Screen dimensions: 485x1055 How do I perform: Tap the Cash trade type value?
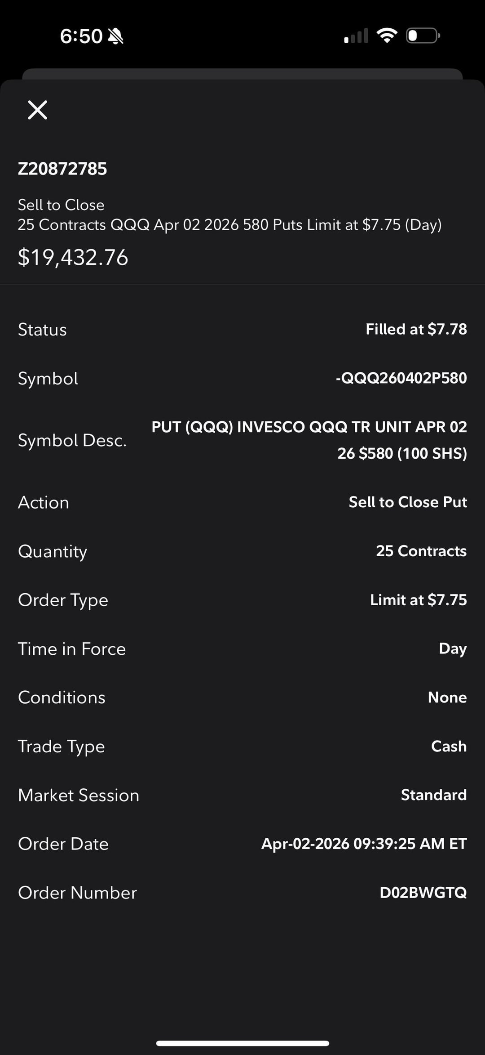click(448, 746)
